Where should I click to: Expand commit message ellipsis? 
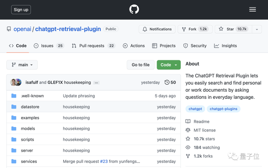pos(96,83)
